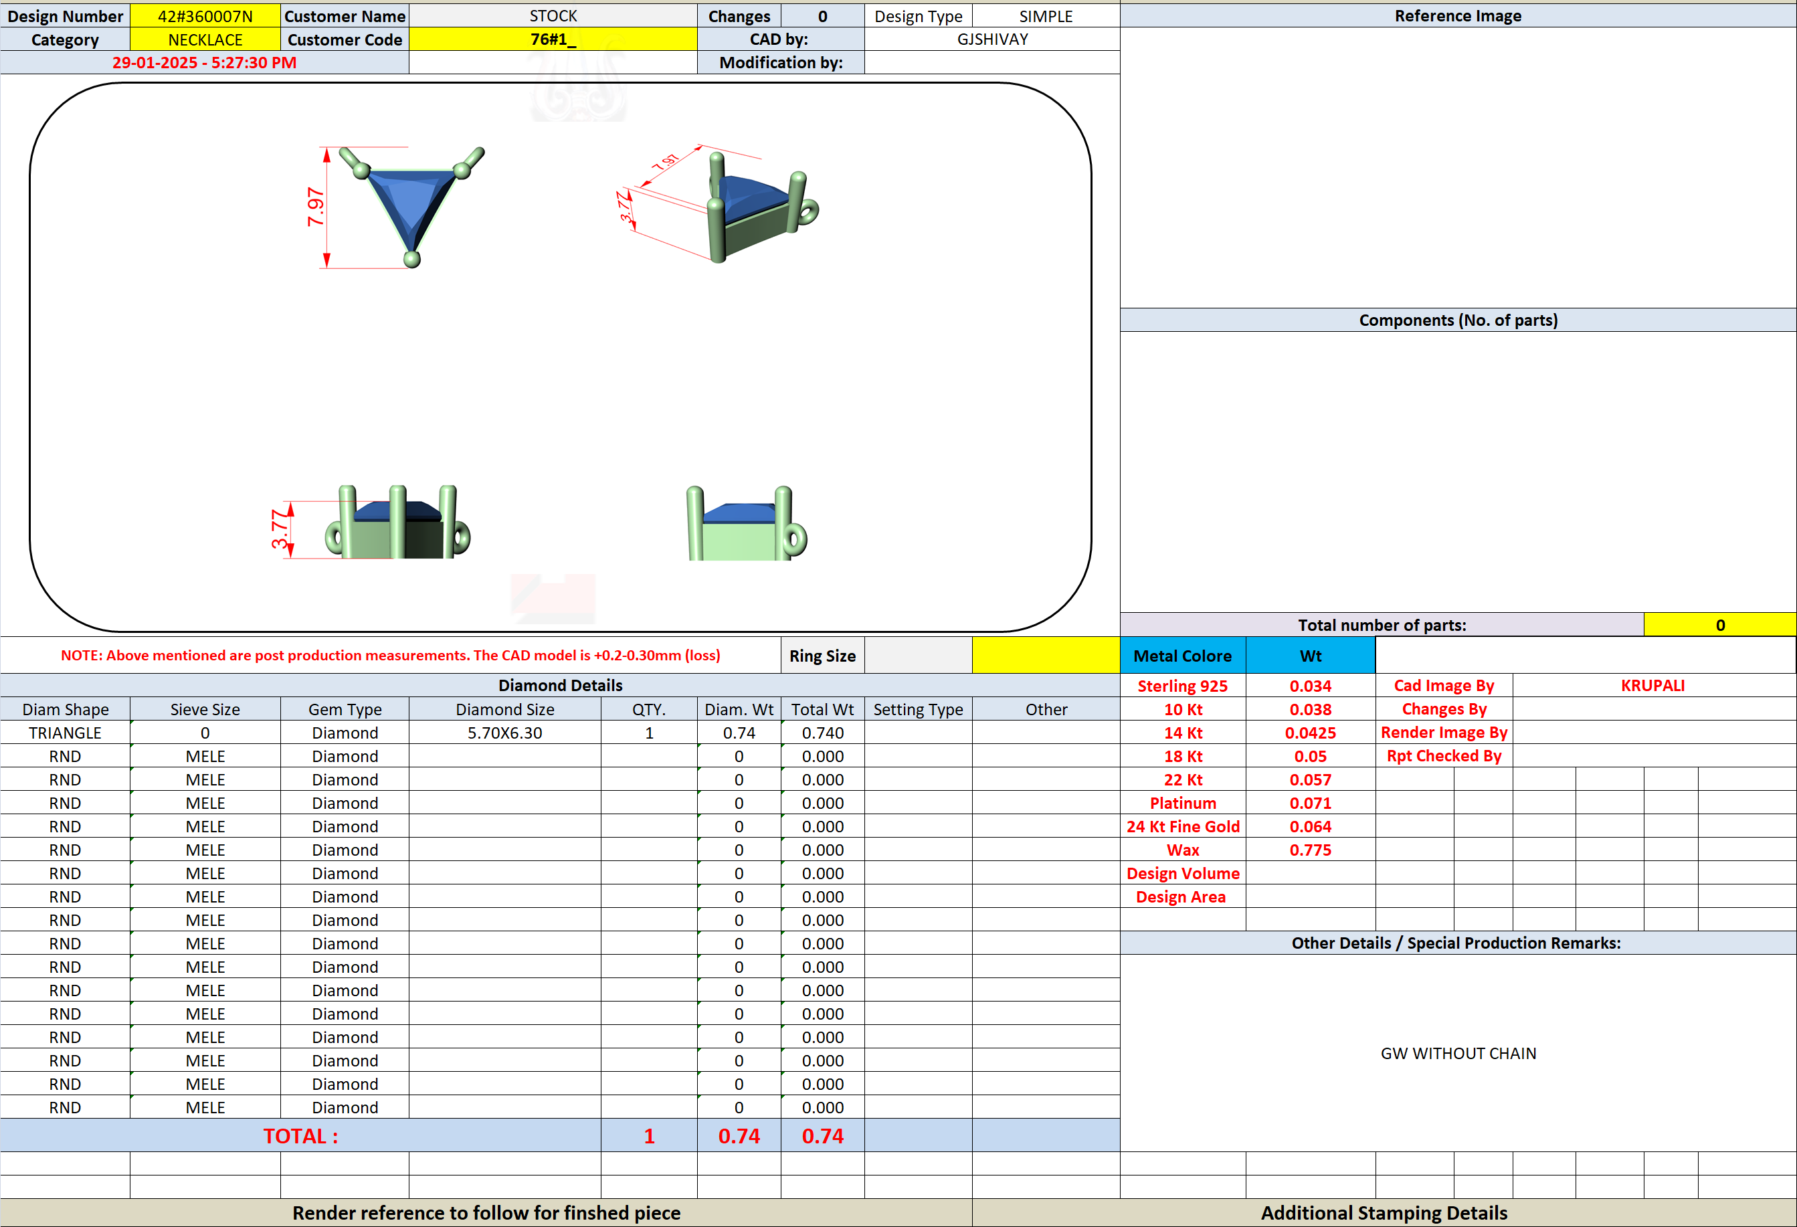Select the Sterling 925 weight 0.034
The height and width of the screenshot is (1227, 1797).
point(1310,686)
